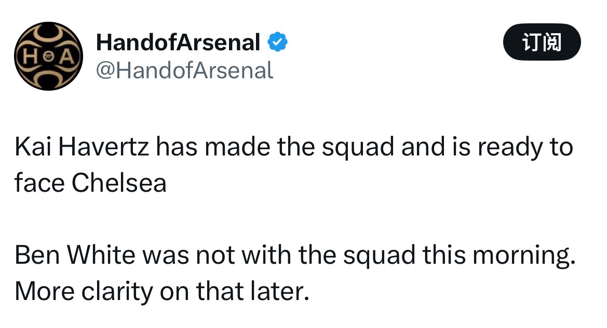This screenshot has width=607, height=328.
Task: Open the HandofArsenal profile avatar
Action: coord(48,56)
